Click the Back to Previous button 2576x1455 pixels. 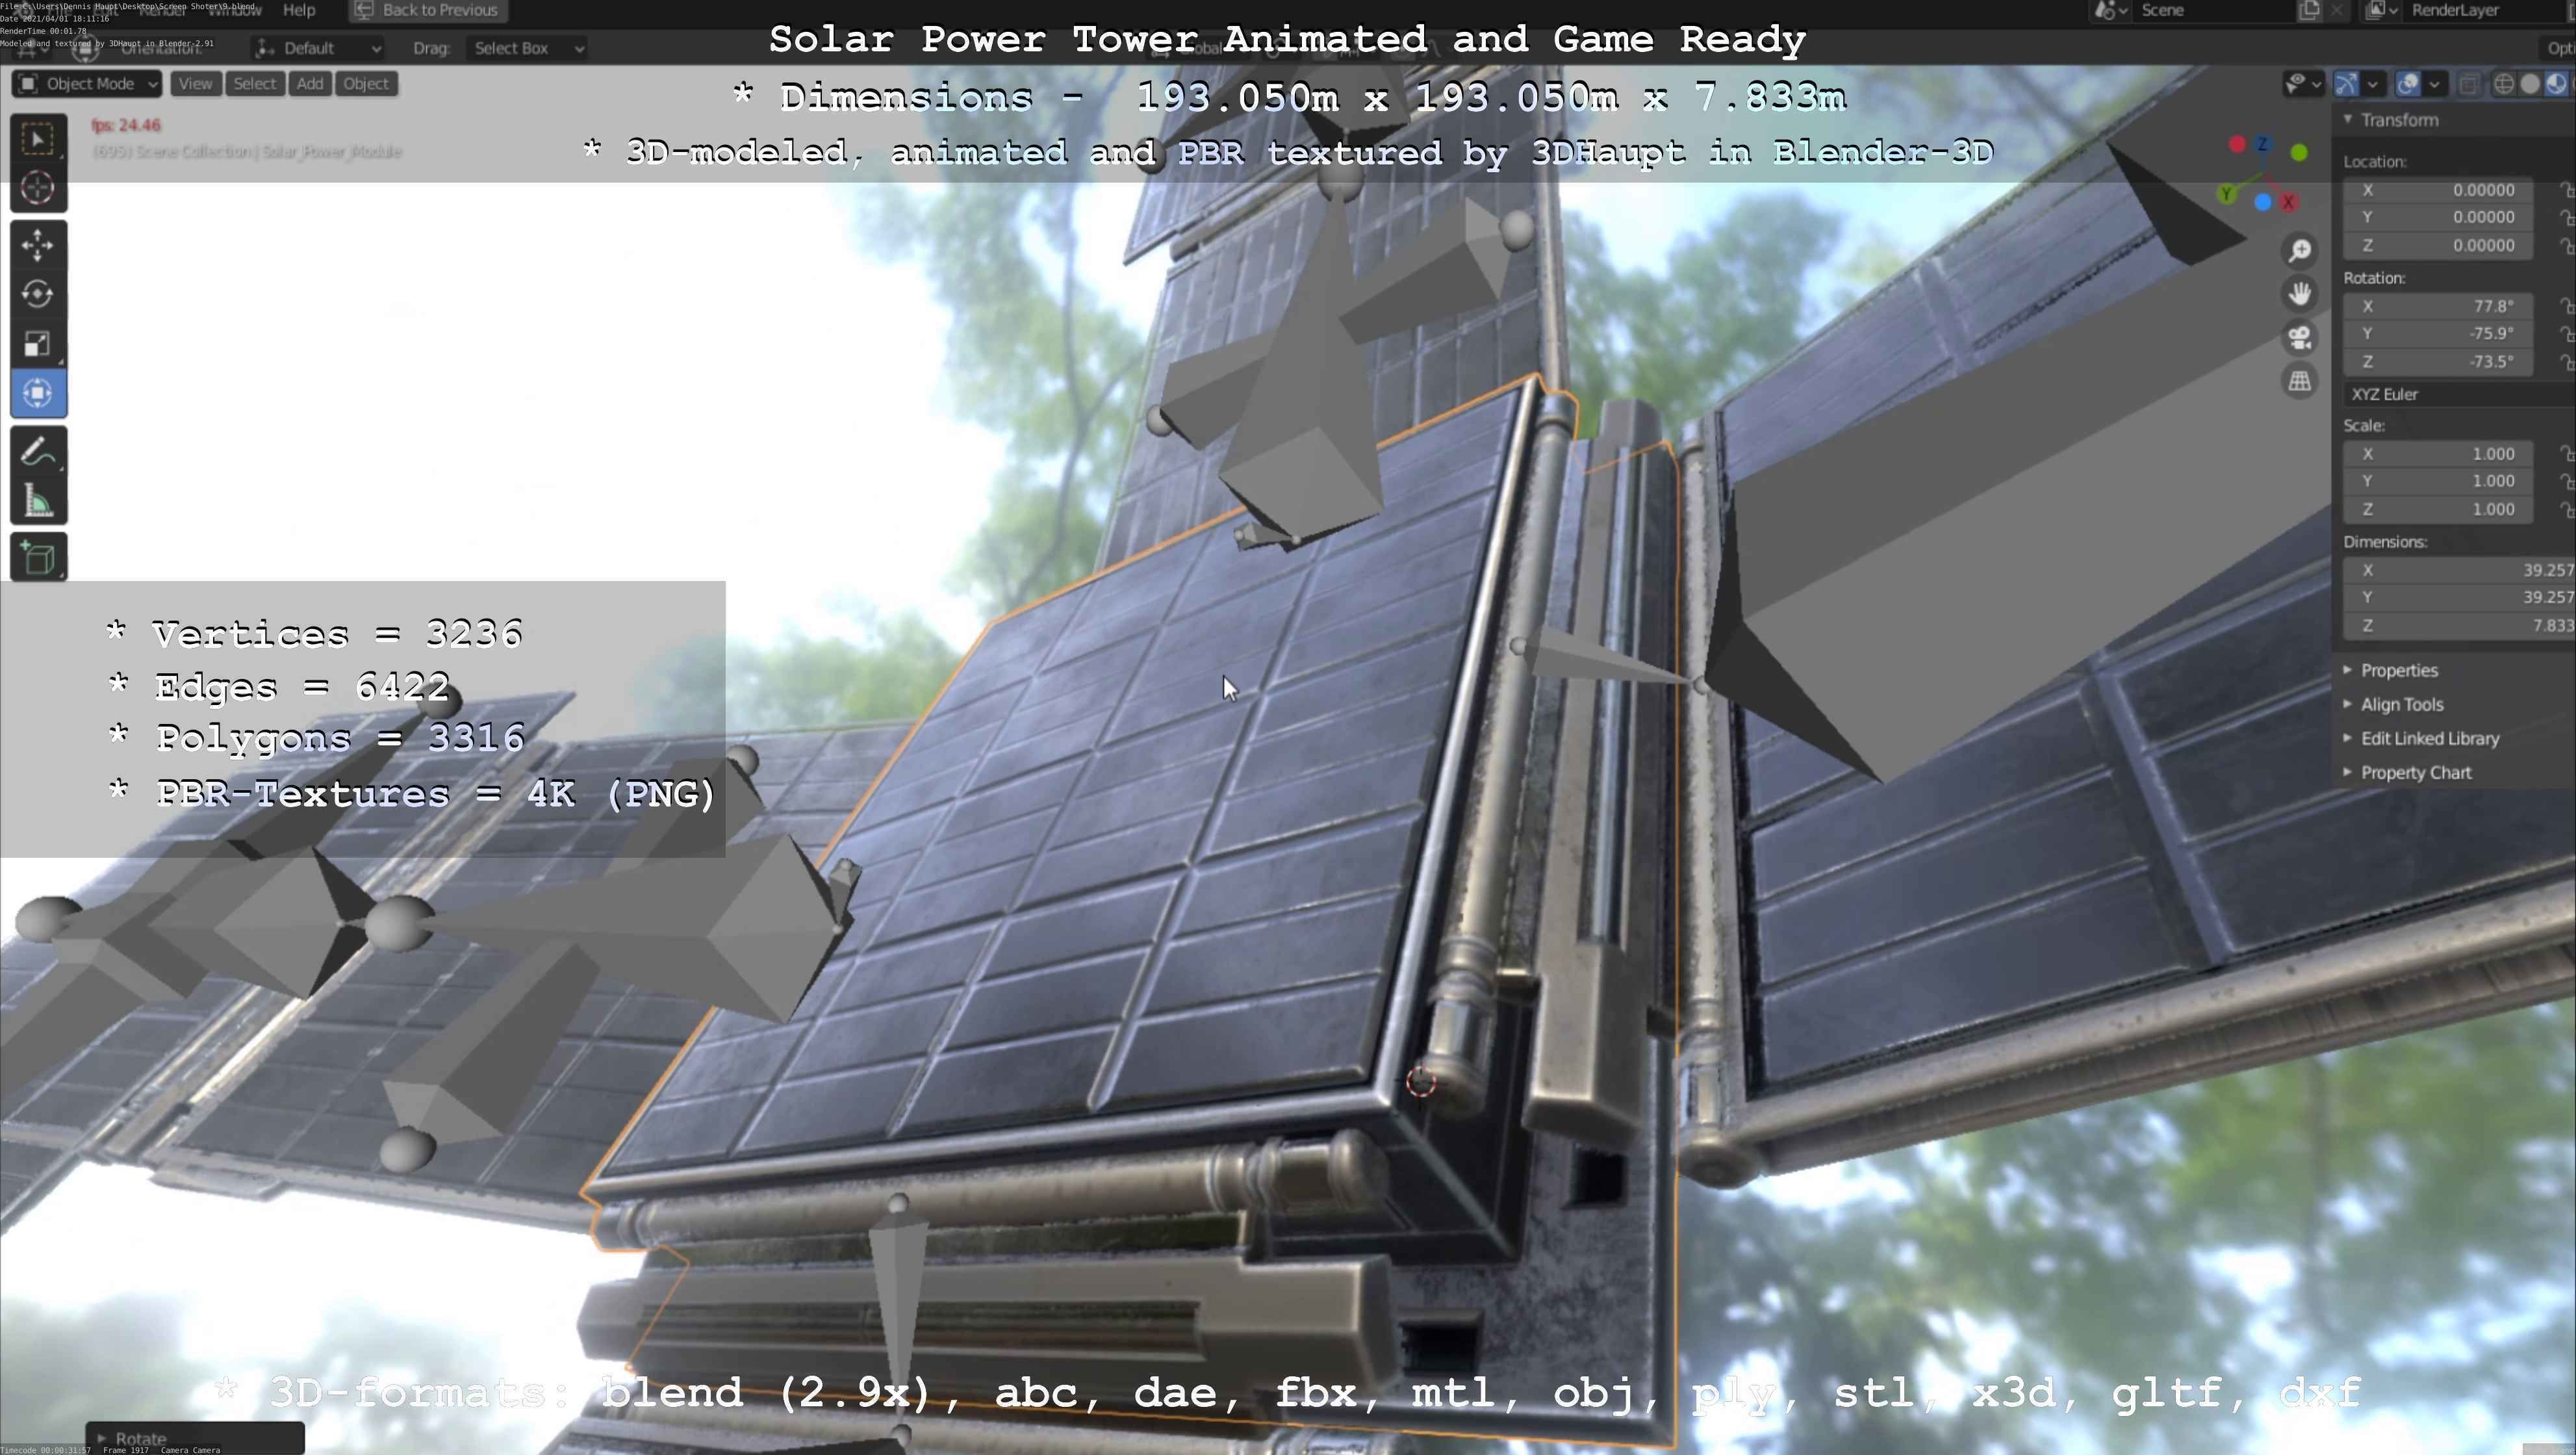[x=428, y=10]
